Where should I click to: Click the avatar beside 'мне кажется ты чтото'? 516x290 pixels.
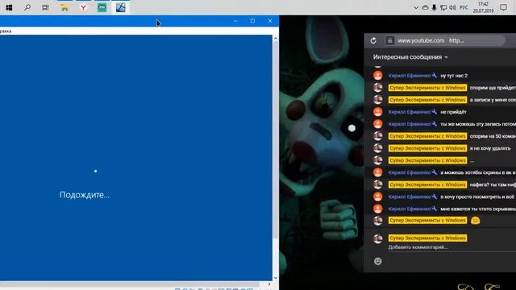pyautogui.click(x=378, y=209)
